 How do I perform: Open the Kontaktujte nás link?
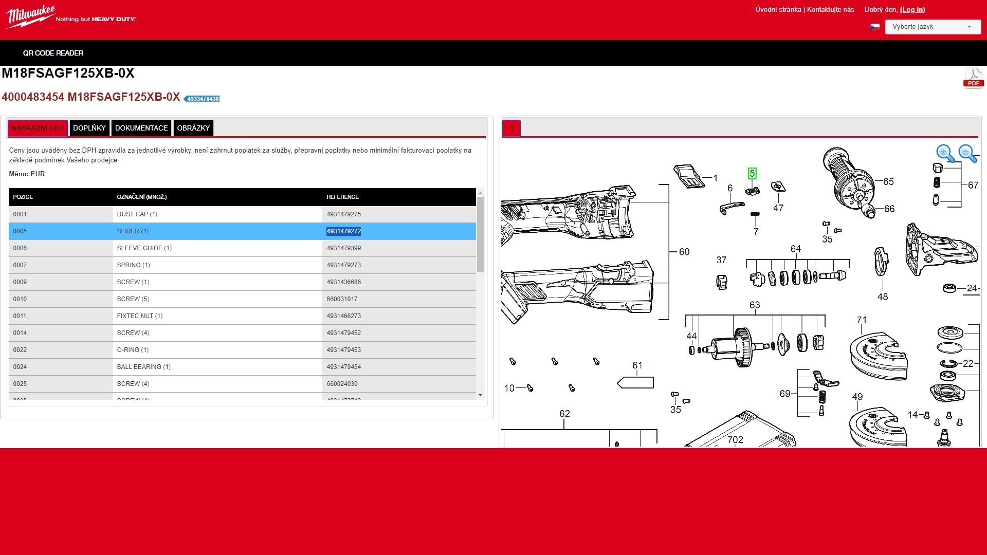[x=830, y=9]
